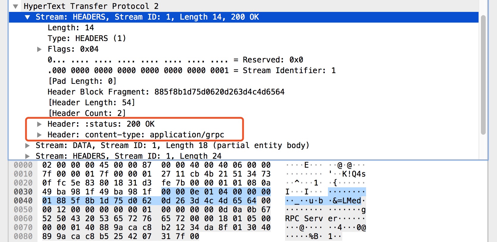The height and width of the screenshot is (242, 497).
Task: Select the Header Block Fragment row
Action: [166, 92]
